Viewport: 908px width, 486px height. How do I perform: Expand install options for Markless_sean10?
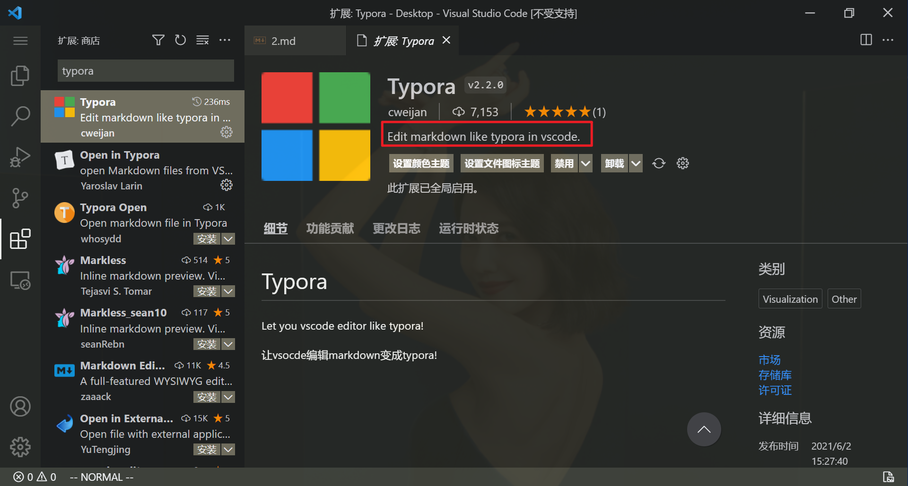pos(228,344)
